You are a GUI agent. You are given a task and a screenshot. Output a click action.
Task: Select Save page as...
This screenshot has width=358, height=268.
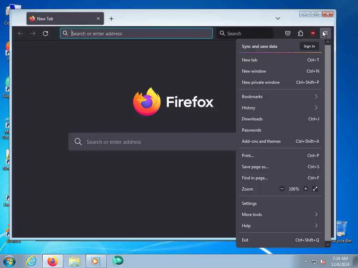[x=280, y=167]
